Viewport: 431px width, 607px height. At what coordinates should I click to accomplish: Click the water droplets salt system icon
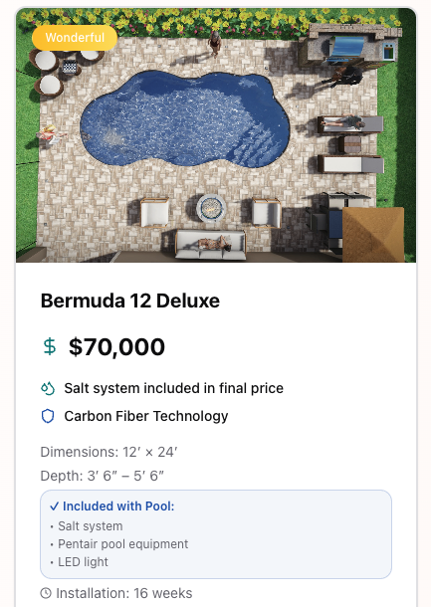click(48, 388)
